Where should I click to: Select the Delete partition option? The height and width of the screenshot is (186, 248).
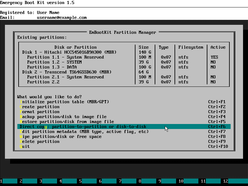[124, 141]
